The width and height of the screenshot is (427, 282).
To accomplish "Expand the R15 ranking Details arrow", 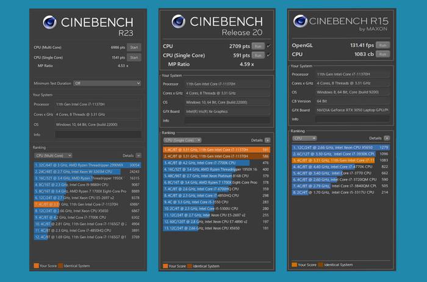I will (x=387, y=139).
